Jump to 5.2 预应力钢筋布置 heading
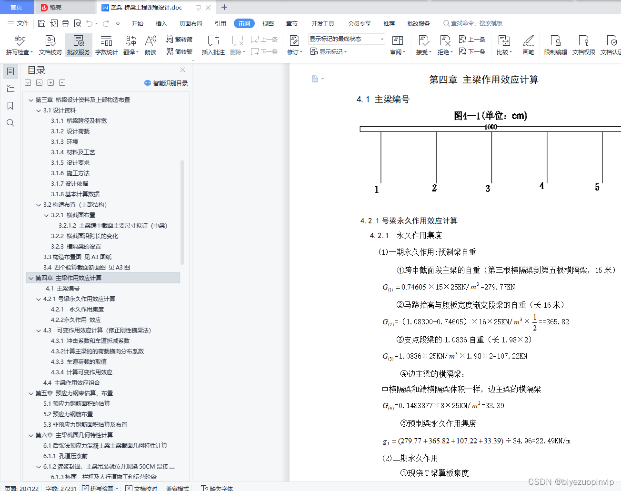This screenshot has height=491, width=621. pos(68,414)
